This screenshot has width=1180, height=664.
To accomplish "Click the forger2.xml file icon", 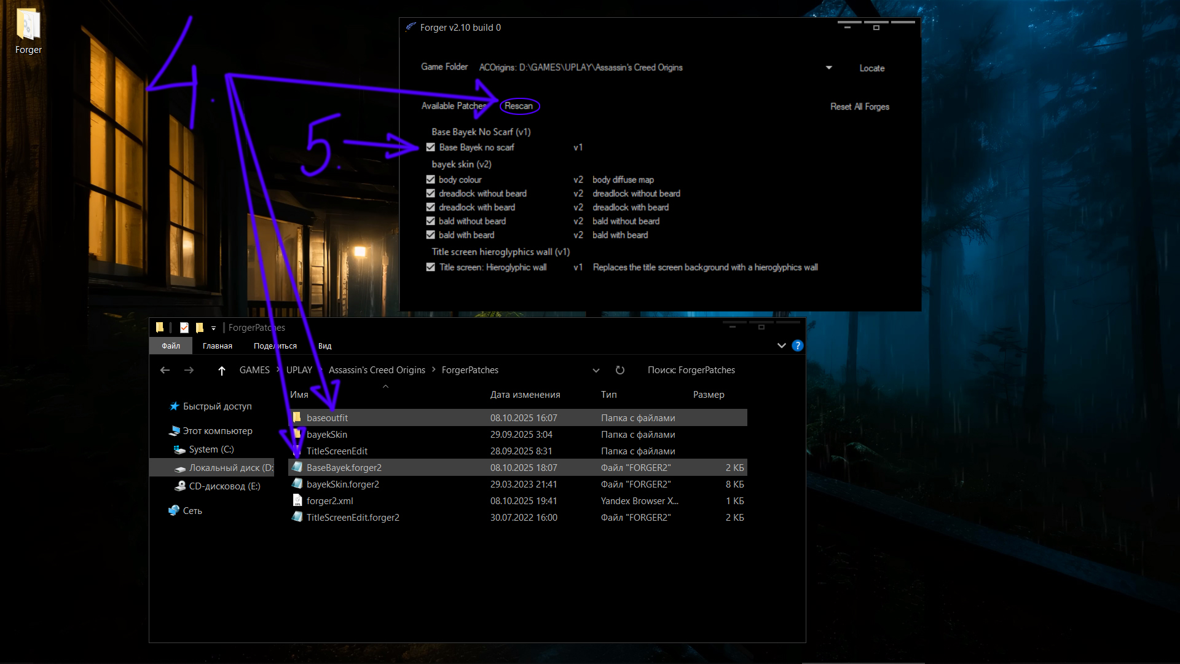I will (297, 500).
